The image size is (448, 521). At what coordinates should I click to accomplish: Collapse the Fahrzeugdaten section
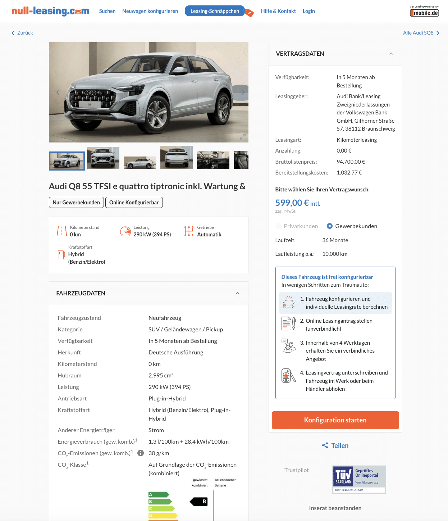237,293
